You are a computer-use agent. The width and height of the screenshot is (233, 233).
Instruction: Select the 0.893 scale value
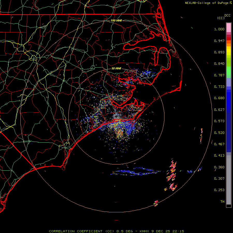click(x=219, y=52)
